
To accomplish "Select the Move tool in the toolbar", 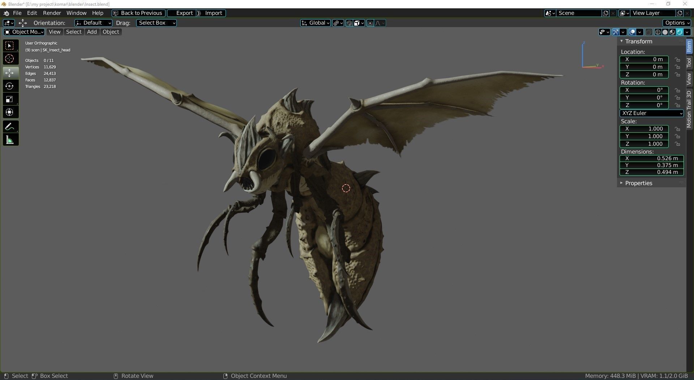I will click(10, 73).
